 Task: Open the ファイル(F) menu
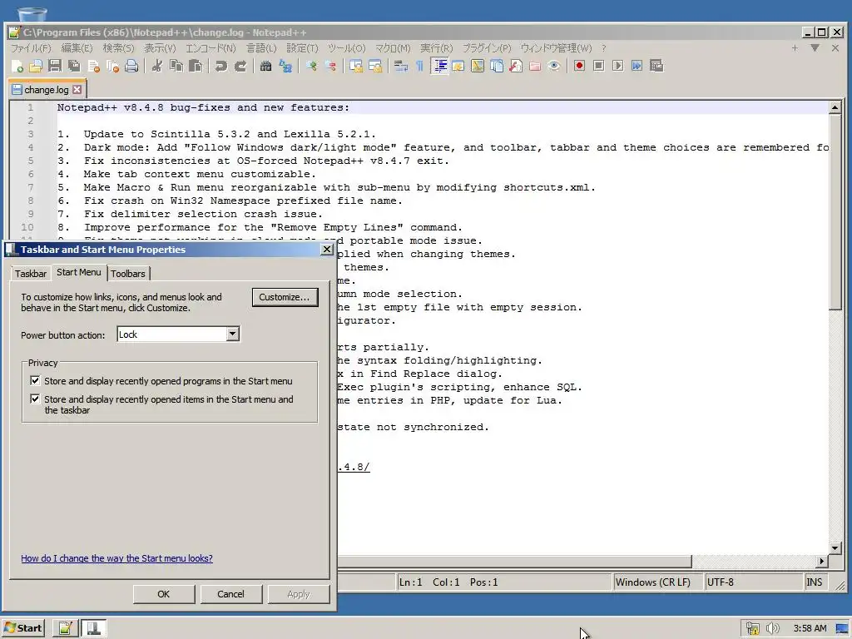coord(31,48)
